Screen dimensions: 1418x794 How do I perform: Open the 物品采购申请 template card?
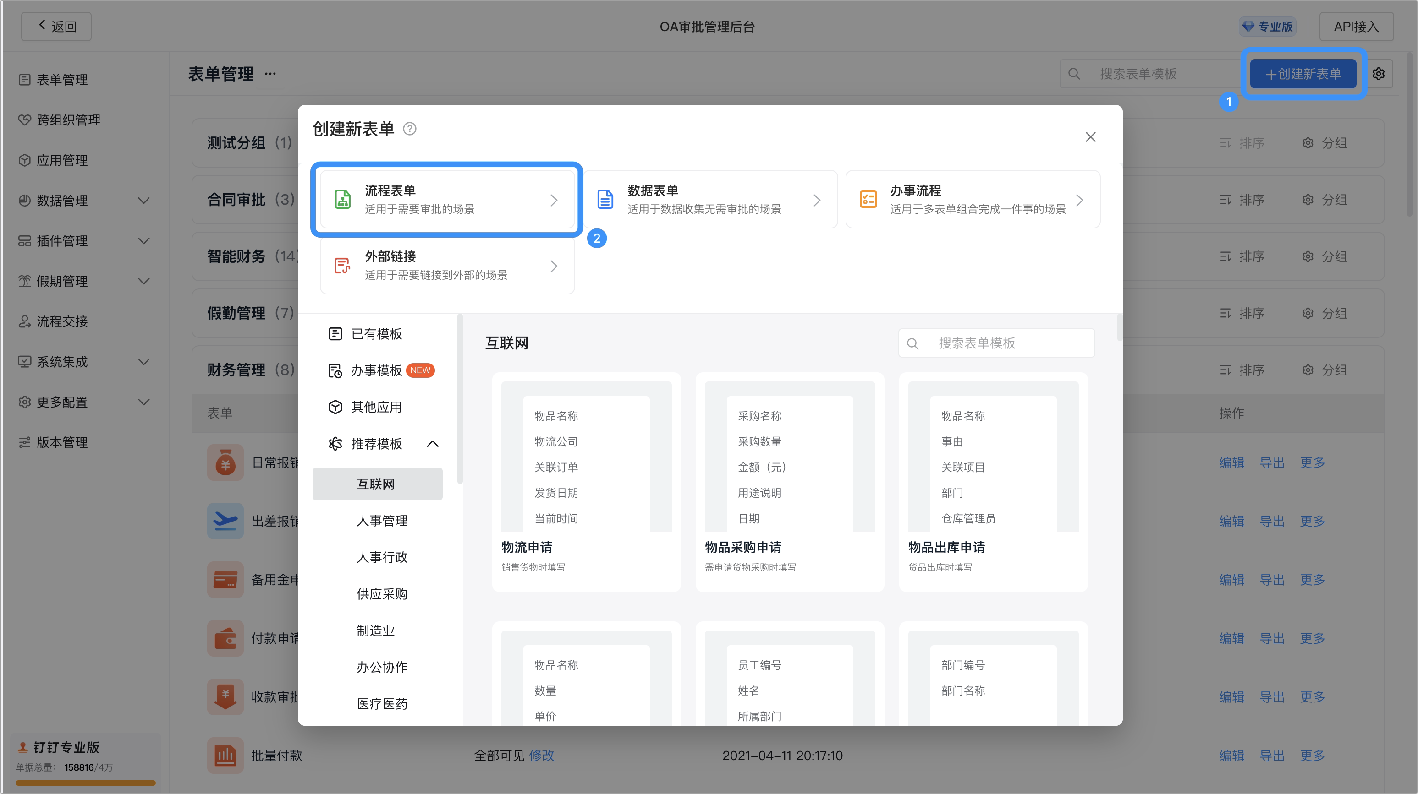(x=790, y=482)
